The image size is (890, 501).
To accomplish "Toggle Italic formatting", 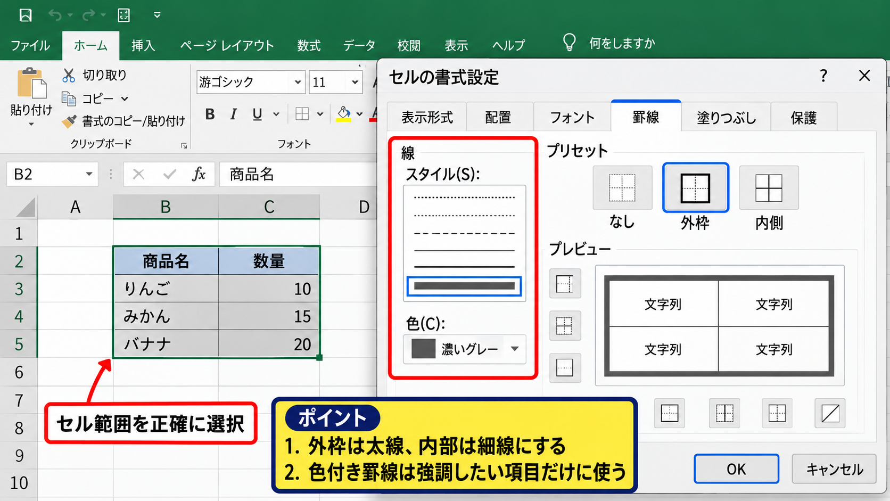I will coord(233,114).
